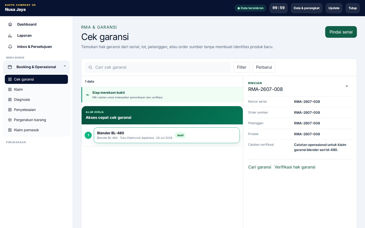This screenshot has width=365, height=228.
Task: Click the Akses cepat cek garansi header
Action: (x=108, y=118)
